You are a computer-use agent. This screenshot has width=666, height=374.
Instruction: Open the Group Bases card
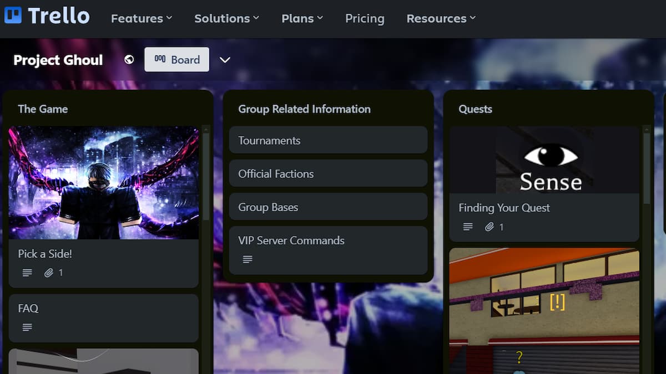[327, 207]
